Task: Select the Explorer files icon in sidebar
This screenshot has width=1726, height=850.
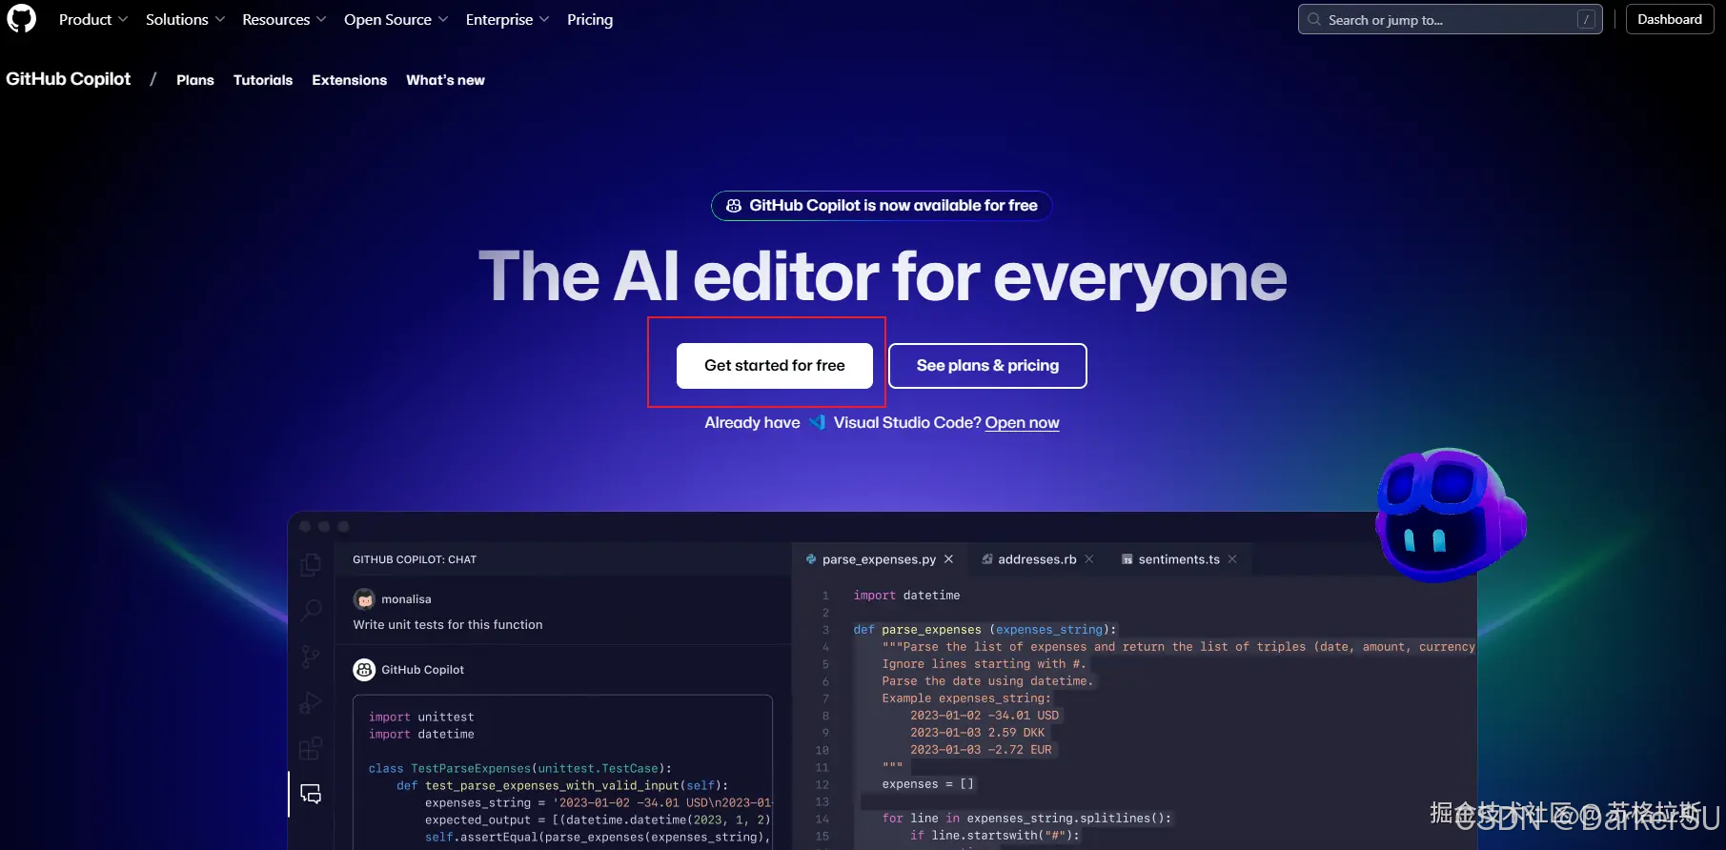Action: coord(311,564)
